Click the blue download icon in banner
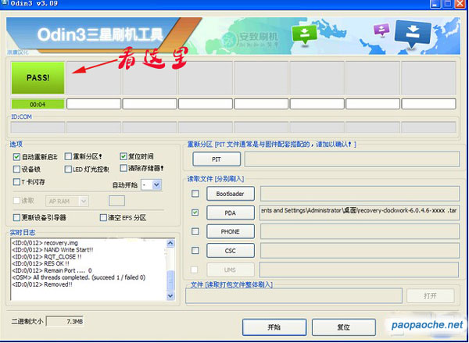Viewport: 469px width, 343px height. pos(413,34)
